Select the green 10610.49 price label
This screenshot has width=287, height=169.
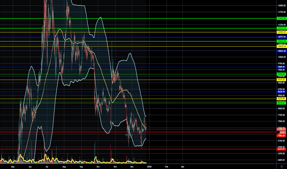click(281, 41)
